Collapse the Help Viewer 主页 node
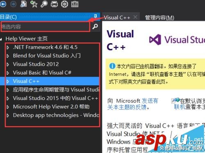This screenshot has height=153, width=205. click(1, 39)
